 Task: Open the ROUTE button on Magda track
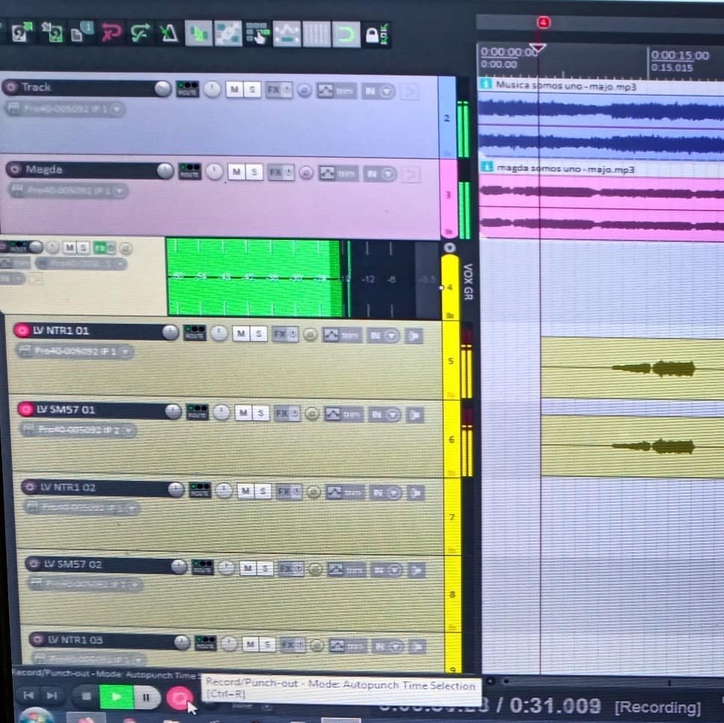click(190, 171)
